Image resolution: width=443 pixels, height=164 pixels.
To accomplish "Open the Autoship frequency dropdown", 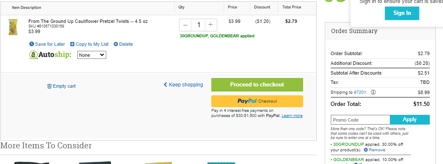I will pos(92,55).
